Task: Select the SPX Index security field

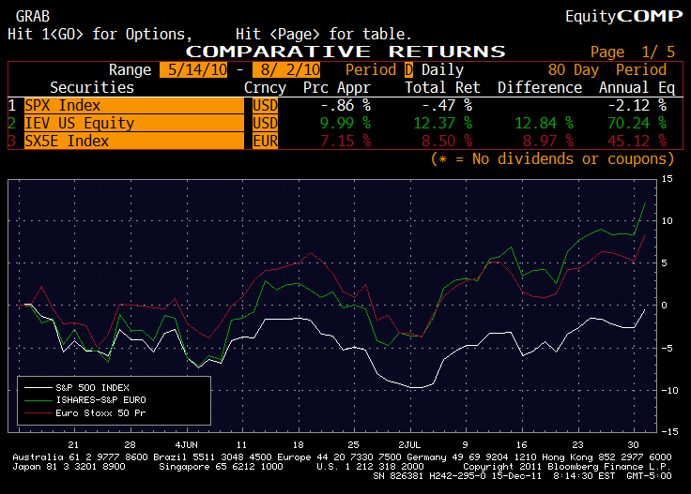Action: [134, 106]
